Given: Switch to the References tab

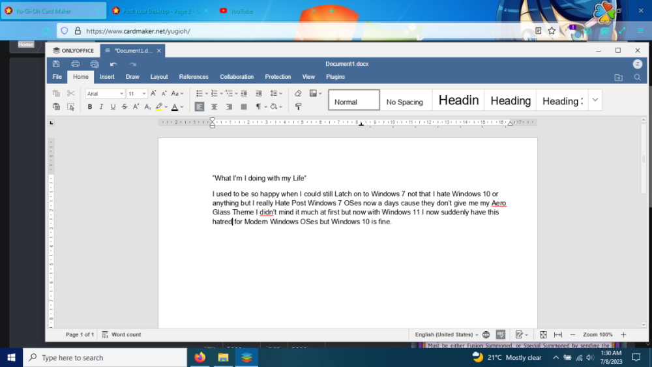Looking at the screenshot, I should point(194,77).
